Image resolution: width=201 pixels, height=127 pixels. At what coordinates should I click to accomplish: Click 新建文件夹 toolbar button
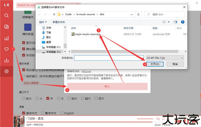[59, 22]
